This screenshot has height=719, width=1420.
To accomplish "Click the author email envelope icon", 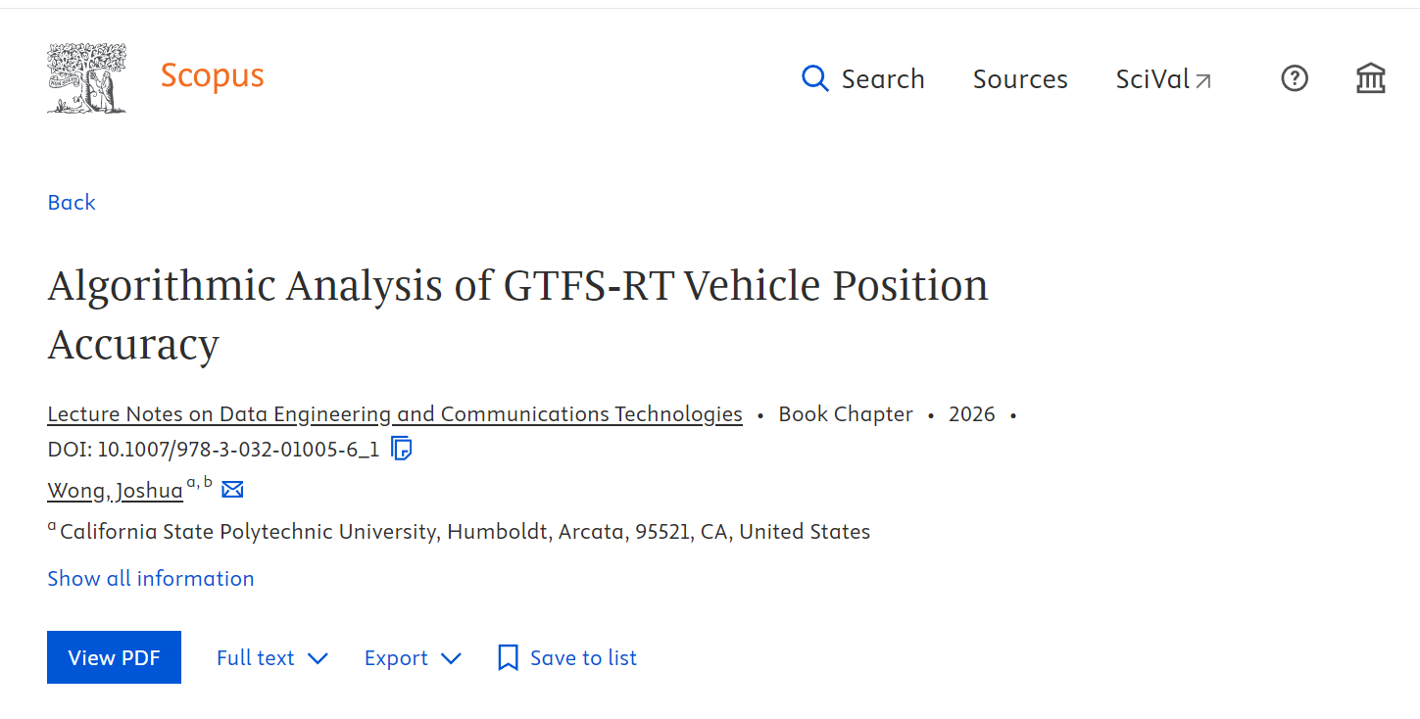I will click(x=232, y=489).
